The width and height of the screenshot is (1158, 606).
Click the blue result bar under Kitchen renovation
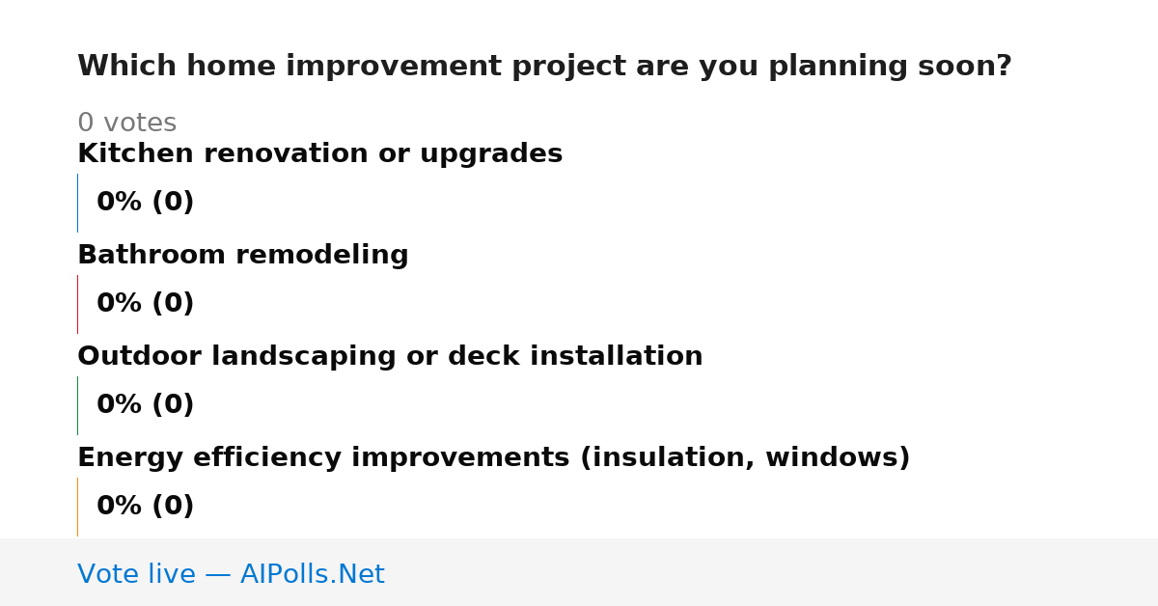point(77,203)
